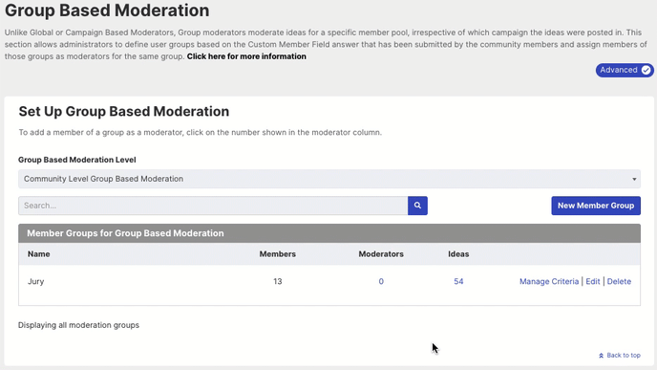Toggle the Advanced mode switch

coord(625,70)
